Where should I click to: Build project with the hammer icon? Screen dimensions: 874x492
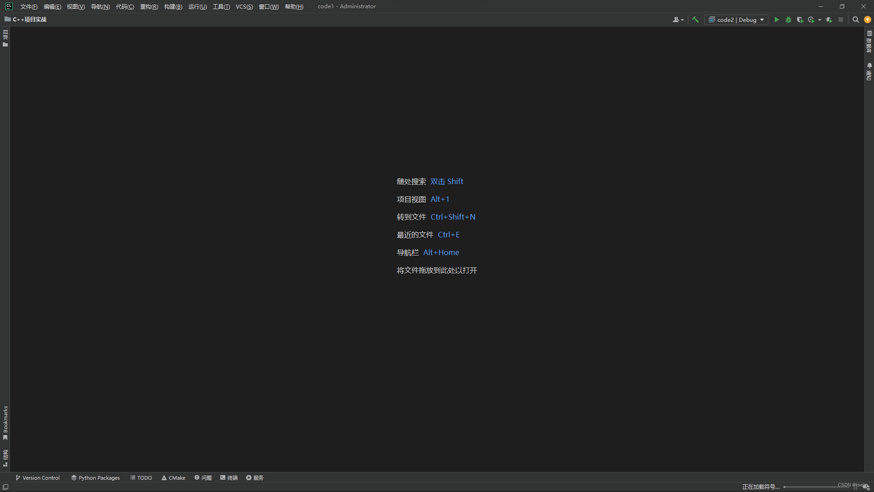tap(695, 20)
